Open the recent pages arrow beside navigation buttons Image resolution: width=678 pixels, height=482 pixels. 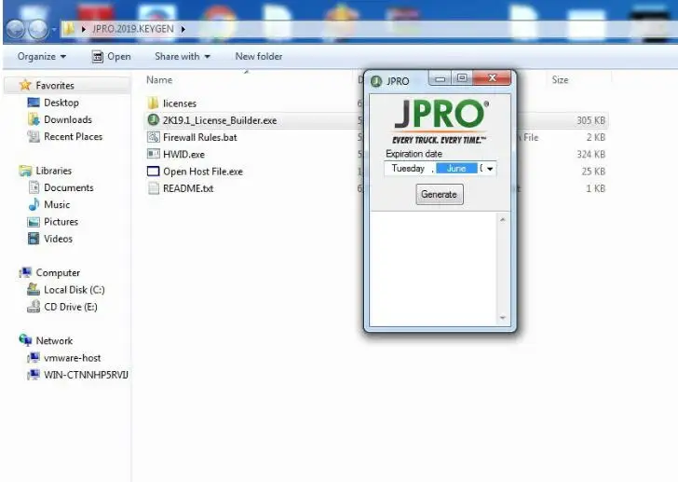[x=54, y=30]
